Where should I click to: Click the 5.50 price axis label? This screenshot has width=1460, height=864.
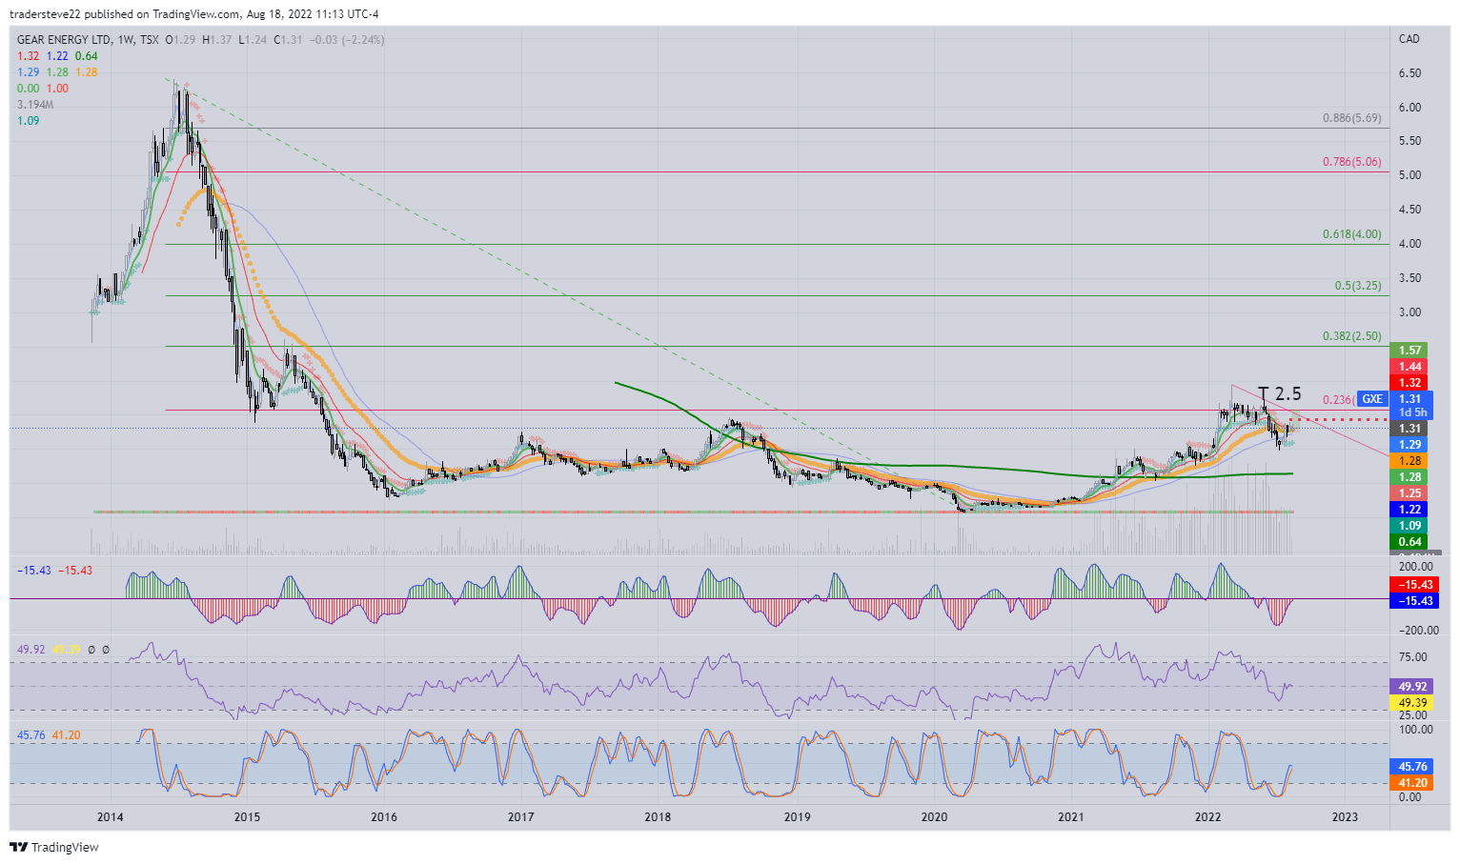pos(1409,141)
